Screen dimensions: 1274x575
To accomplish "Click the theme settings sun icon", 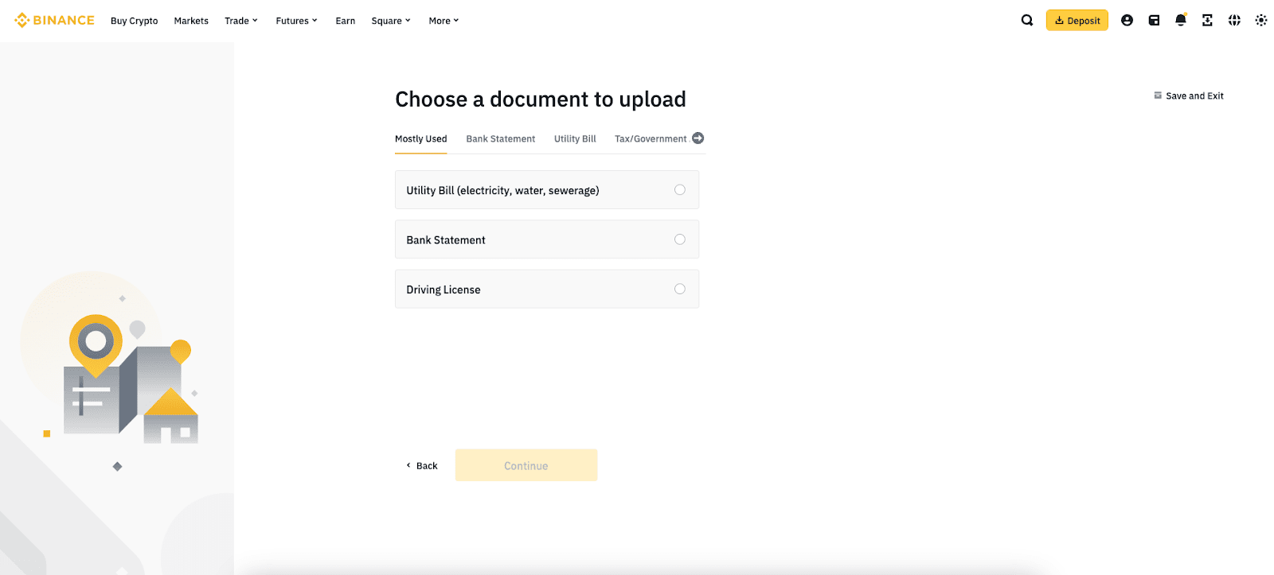I will pos(1261,21).
